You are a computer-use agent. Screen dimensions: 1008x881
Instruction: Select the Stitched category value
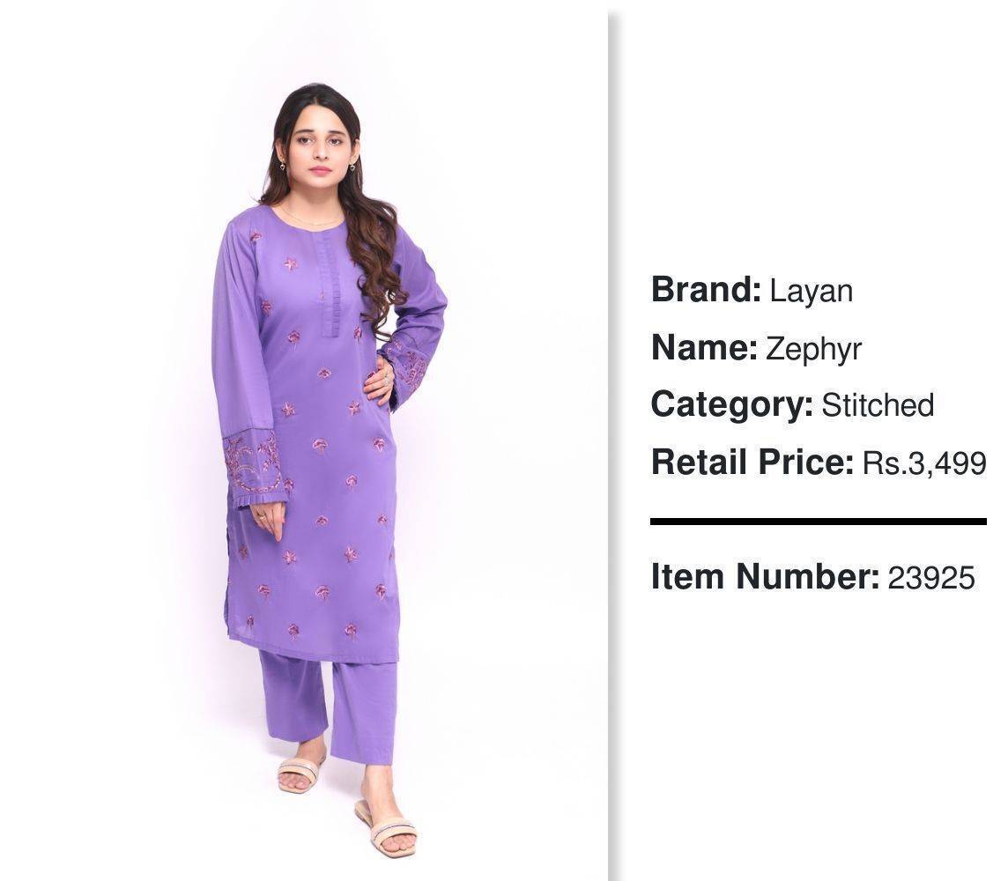(x=878, y=405)
